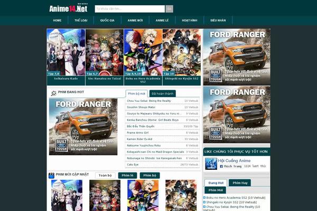Switch sidebar to the Phim Mới tab
Screen dimensions: 317x211
click(x=216, y=190)
